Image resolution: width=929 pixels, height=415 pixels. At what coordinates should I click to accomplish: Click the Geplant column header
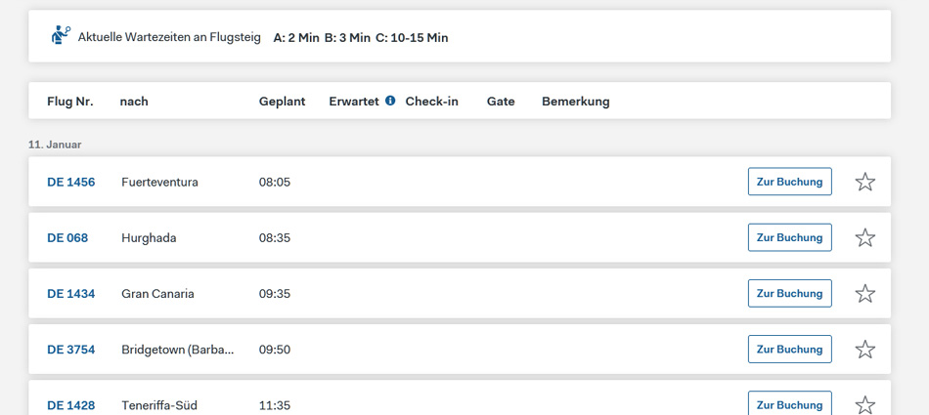click(282, 101)
